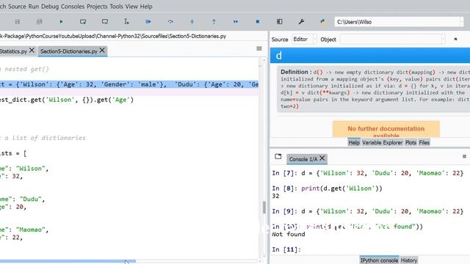Click the Object input field in Help
Viewport: 470px width, 264px height.
[390, 39]
